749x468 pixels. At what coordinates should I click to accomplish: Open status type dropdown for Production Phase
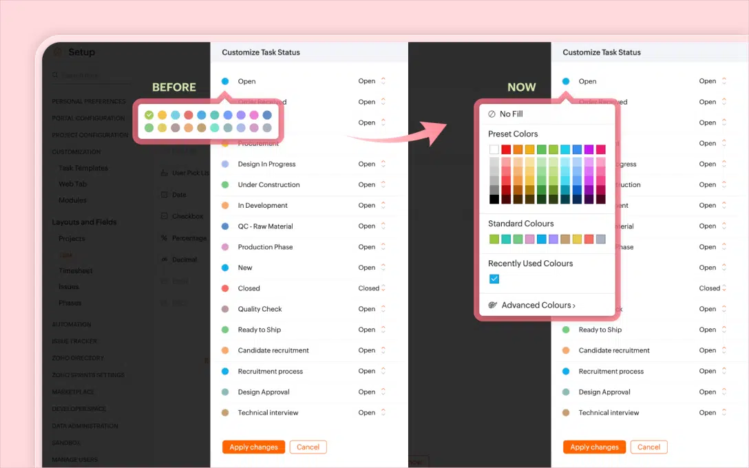click(372, 247)
